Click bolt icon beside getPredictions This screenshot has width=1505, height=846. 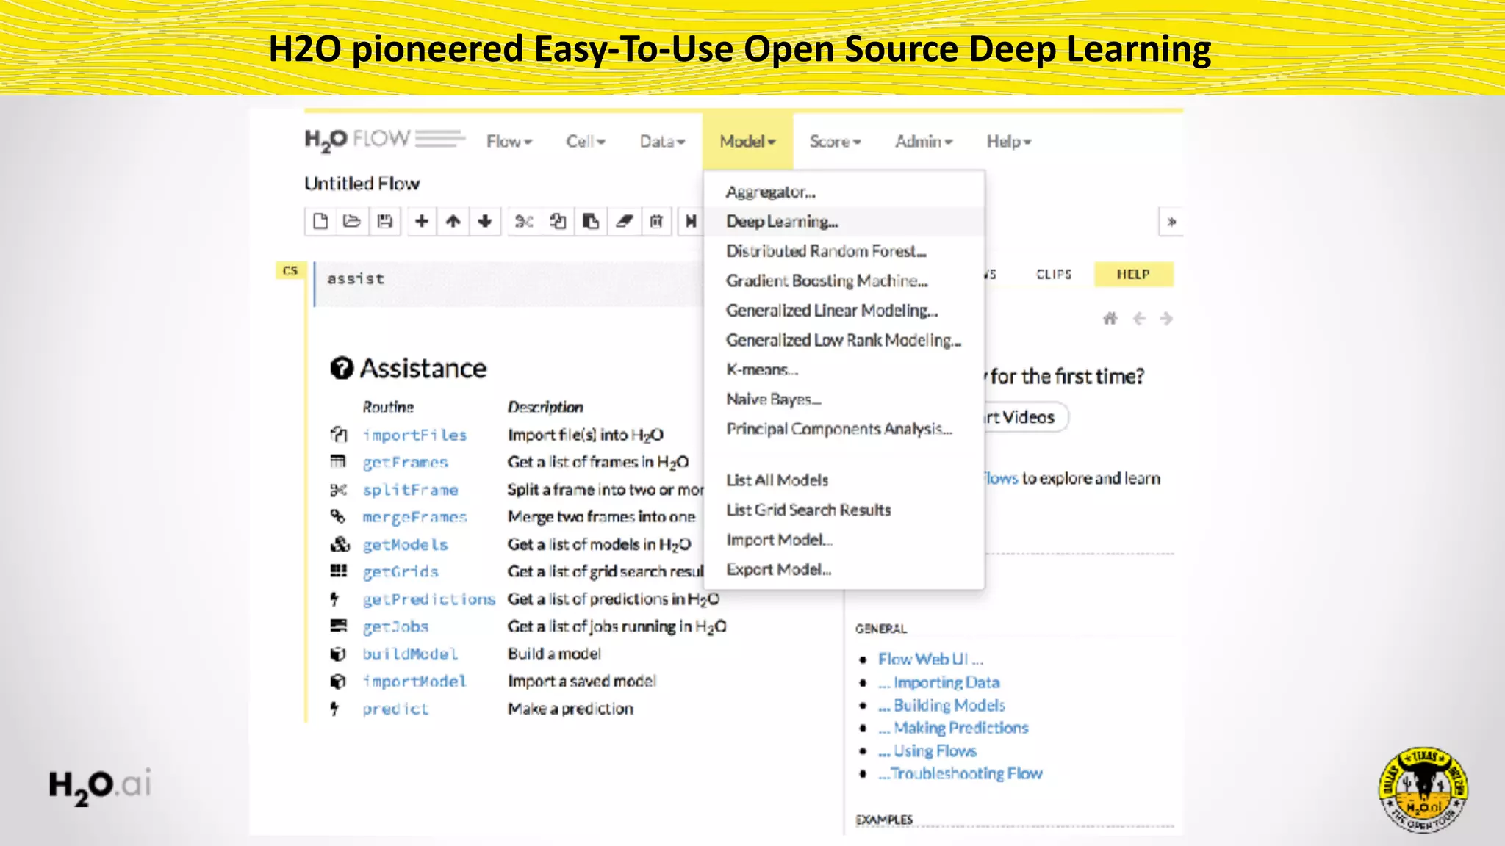(x=335, y=599)
